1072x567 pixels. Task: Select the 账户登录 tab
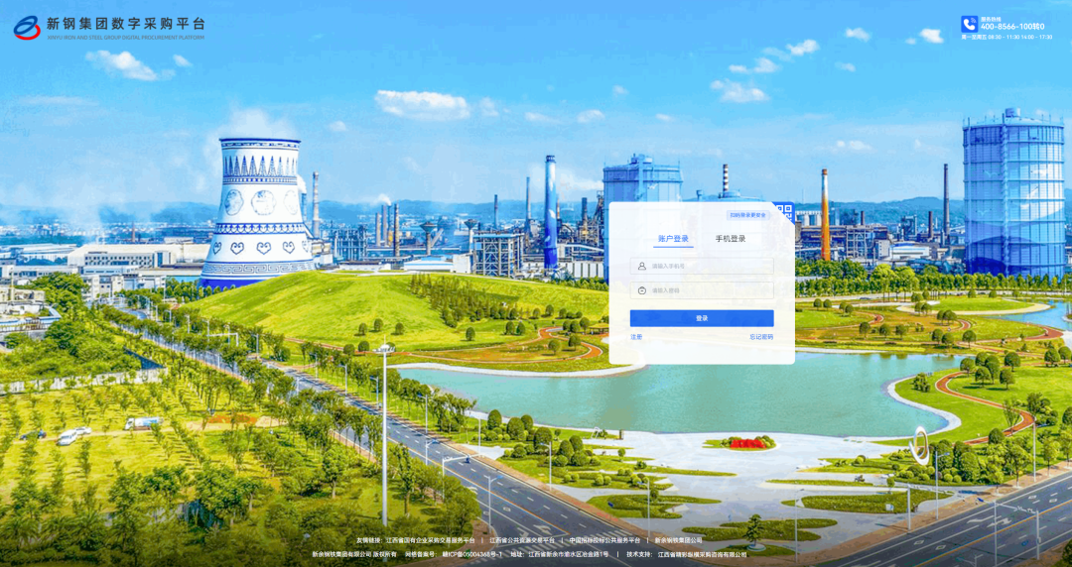tap(673, 239)
